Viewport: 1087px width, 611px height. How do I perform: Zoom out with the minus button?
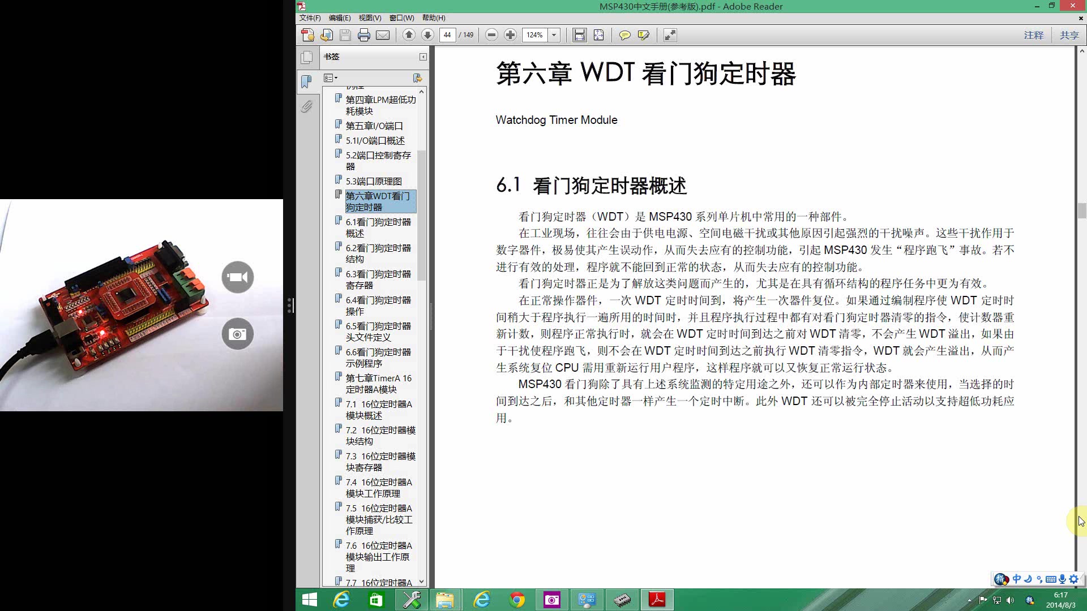(x=491, y=35)
